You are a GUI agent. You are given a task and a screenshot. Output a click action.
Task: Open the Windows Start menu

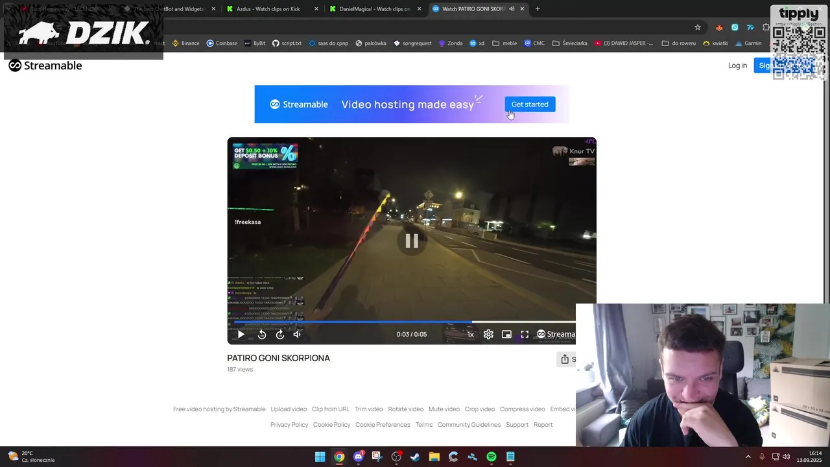(x=320, y=457)
